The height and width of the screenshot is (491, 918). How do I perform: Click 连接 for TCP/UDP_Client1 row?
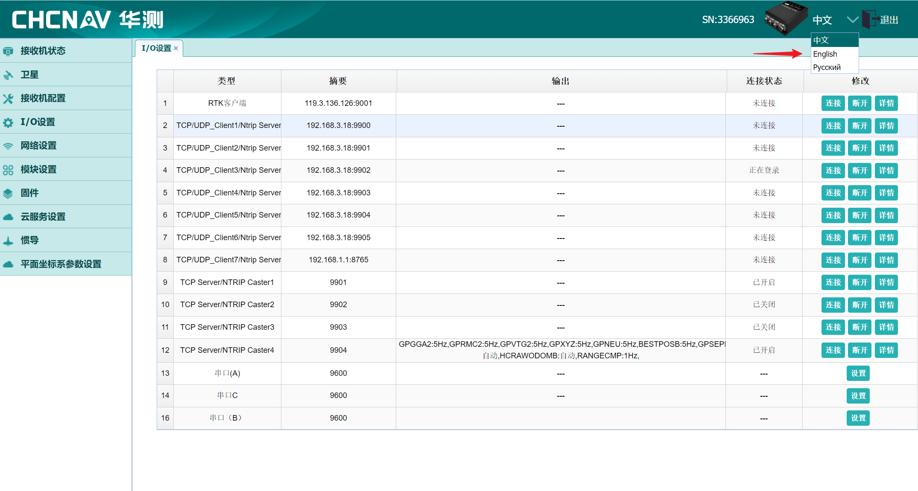tap(833, 126)
